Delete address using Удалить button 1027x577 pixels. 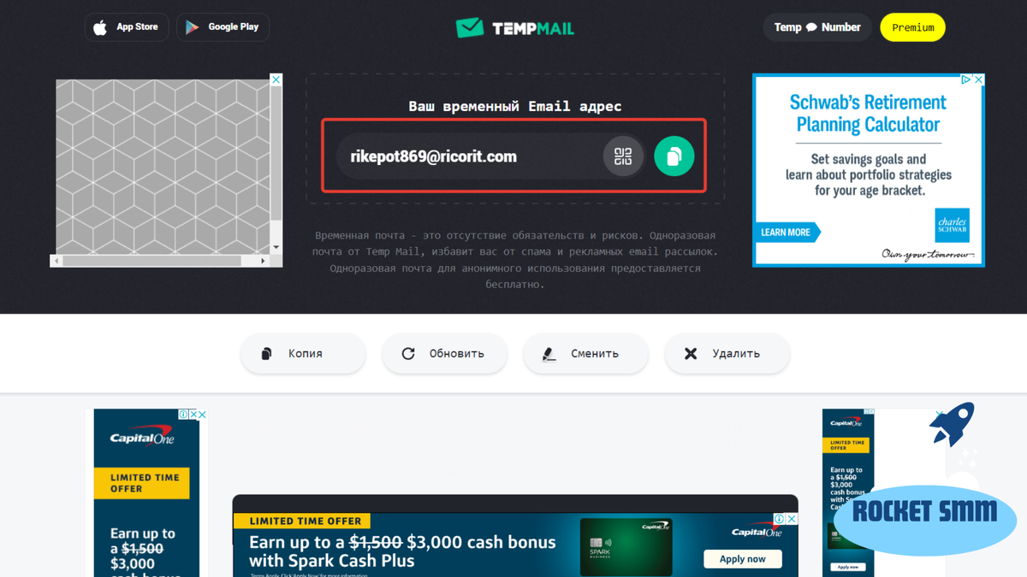click(x=727, y=353)
